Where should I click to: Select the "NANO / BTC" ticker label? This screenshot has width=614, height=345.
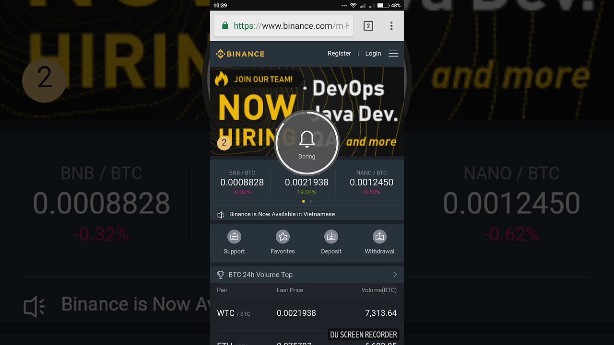point(371,172)
